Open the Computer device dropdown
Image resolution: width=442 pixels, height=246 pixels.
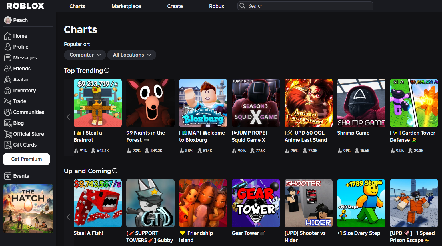pyautogui.click(x=85, y=55)
